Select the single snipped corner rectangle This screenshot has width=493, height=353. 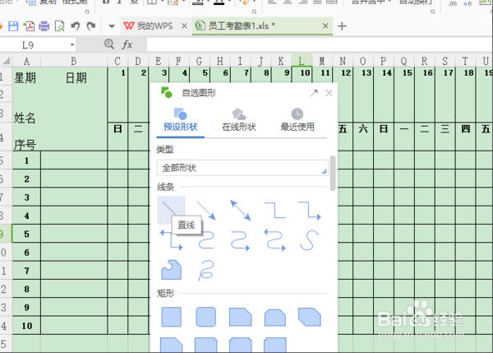pyautogui.click(x=241, y=317)
